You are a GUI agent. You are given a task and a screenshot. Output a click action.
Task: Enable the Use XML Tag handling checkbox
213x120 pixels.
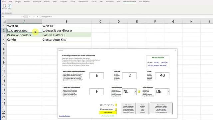tap(101, 105)
